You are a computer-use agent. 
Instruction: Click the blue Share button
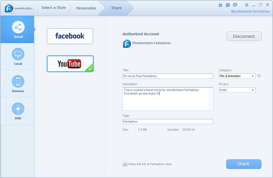coord(244,164)
